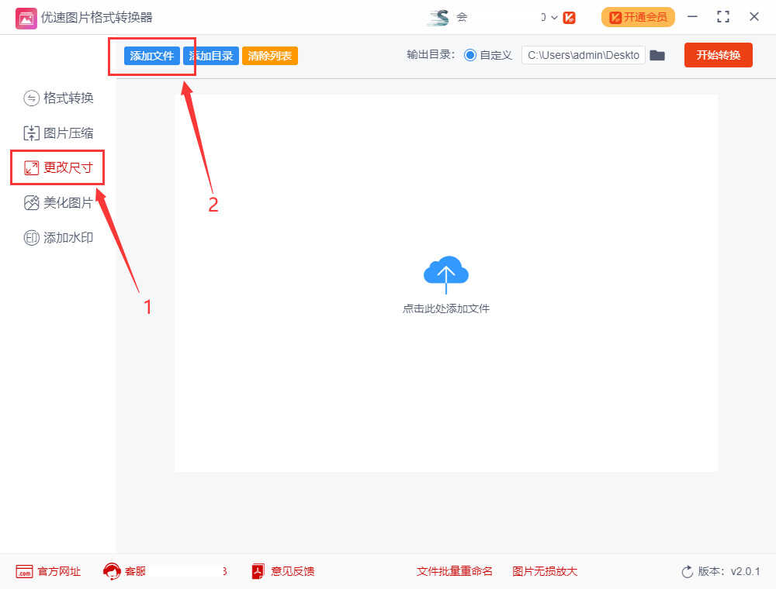Expand the account dropdown chevron in title bar
The height and width of the screenshot is (589, 776).
(x=554, y=17)
